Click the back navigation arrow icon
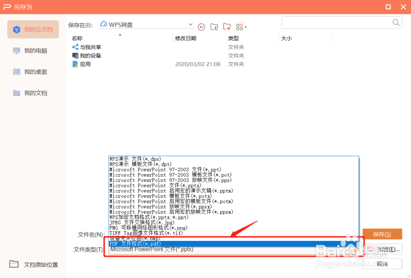Viewport: 411px width, 278px height. [201, 27]
